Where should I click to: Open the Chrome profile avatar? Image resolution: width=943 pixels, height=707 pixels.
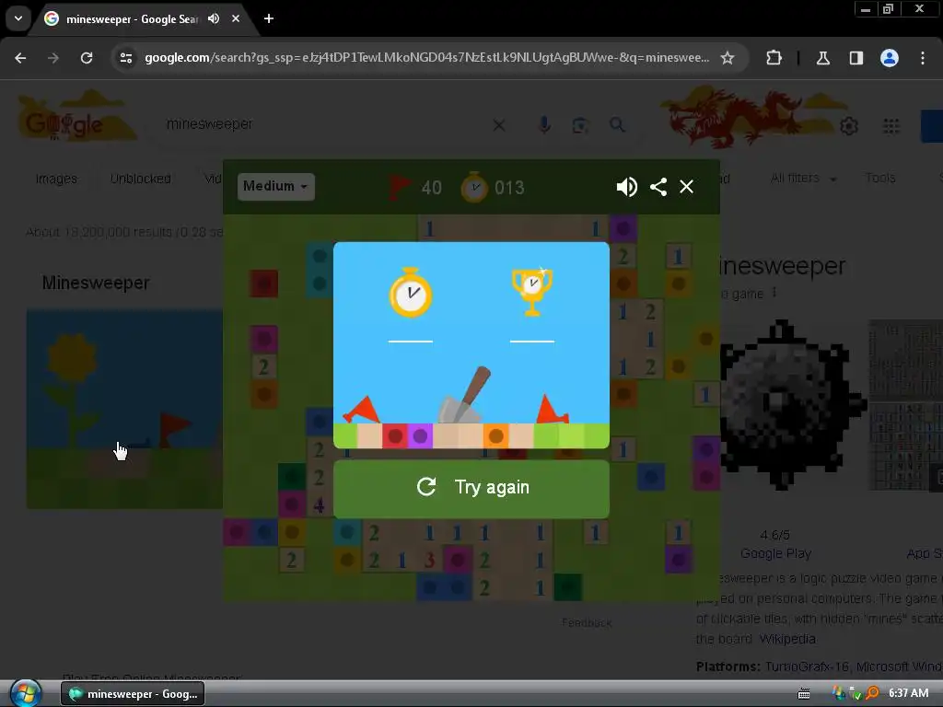890,58
